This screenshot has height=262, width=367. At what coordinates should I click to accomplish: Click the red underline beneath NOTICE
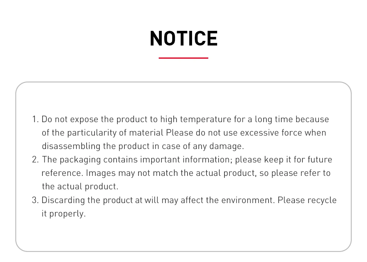(x=183, y=58)
